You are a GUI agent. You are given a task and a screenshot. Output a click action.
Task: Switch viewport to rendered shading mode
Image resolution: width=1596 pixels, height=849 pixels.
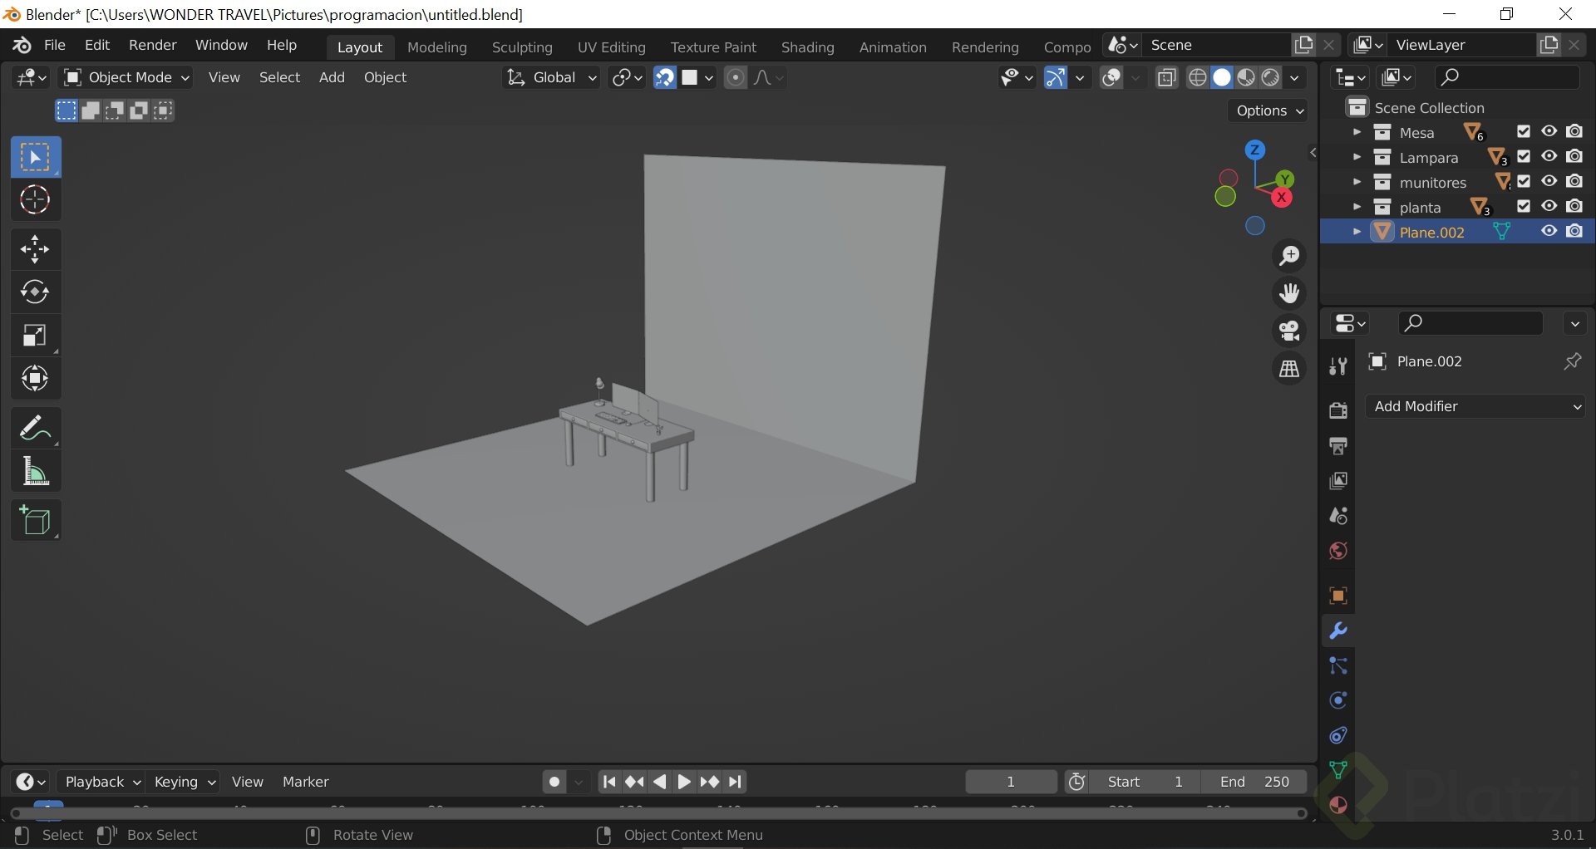tap(1269, 77)
